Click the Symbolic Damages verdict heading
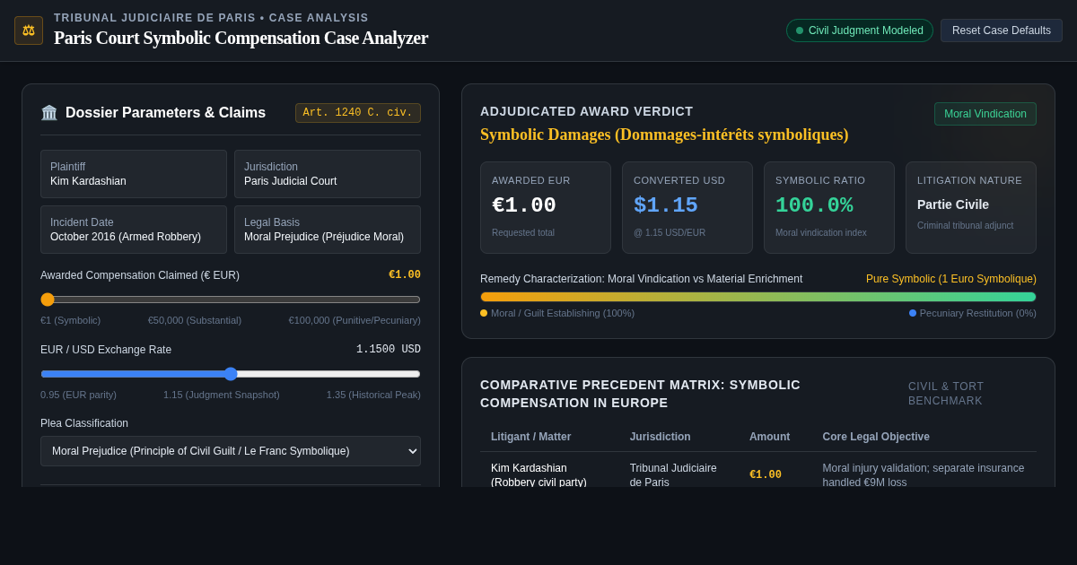The height and width of the screenshot is (565, 1077). 664,135
